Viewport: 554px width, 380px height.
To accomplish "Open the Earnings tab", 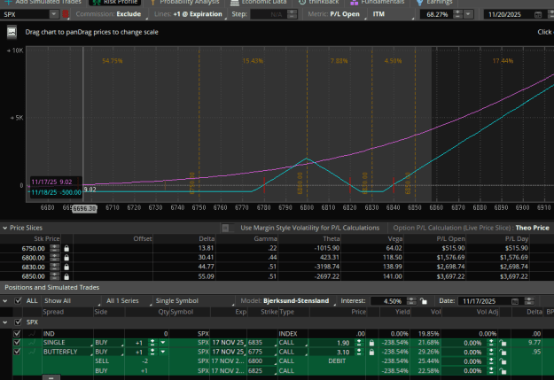I will click(x=435, y=2).
